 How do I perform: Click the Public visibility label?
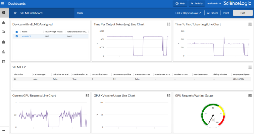point(80,13)
